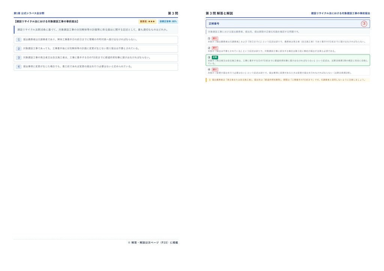Click explanation ① text about 前日までに
384x271 pixels.
tap(286, 42)
